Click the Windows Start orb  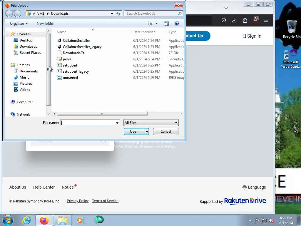pos(8,220)
